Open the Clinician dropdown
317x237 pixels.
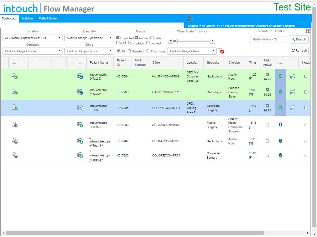[32, 51]
